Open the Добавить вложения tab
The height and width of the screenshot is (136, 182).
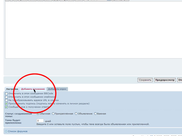[x=33, y=89]
